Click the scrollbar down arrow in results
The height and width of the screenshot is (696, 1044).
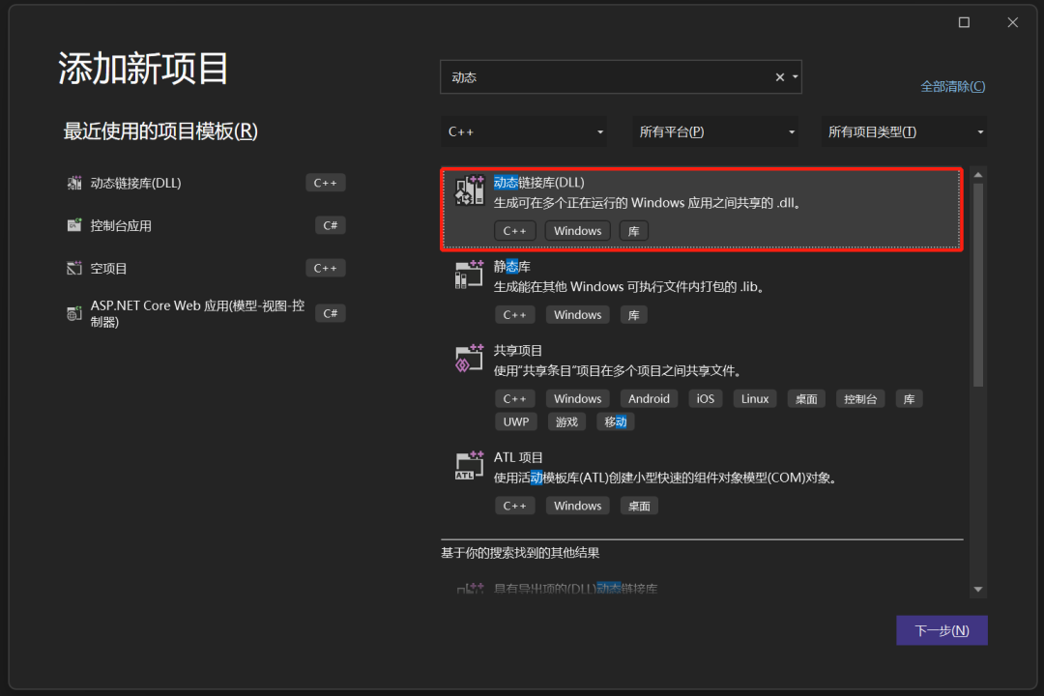pos(978,589)
